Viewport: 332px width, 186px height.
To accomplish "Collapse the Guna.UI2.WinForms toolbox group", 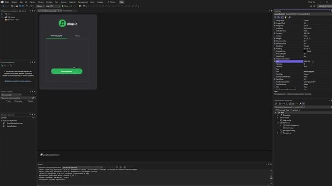I will click(x=2, y=120).
